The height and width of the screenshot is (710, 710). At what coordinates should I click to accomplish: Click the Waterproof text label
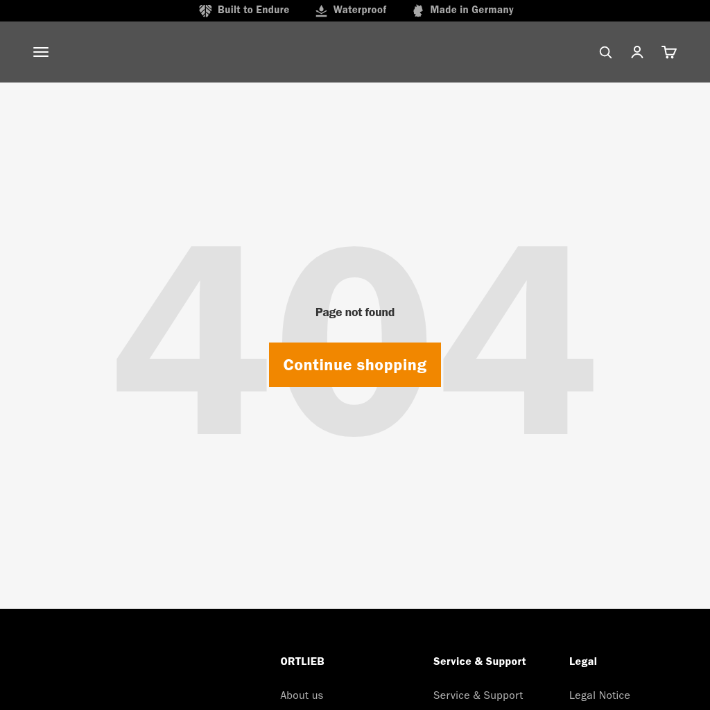(359, 10)
